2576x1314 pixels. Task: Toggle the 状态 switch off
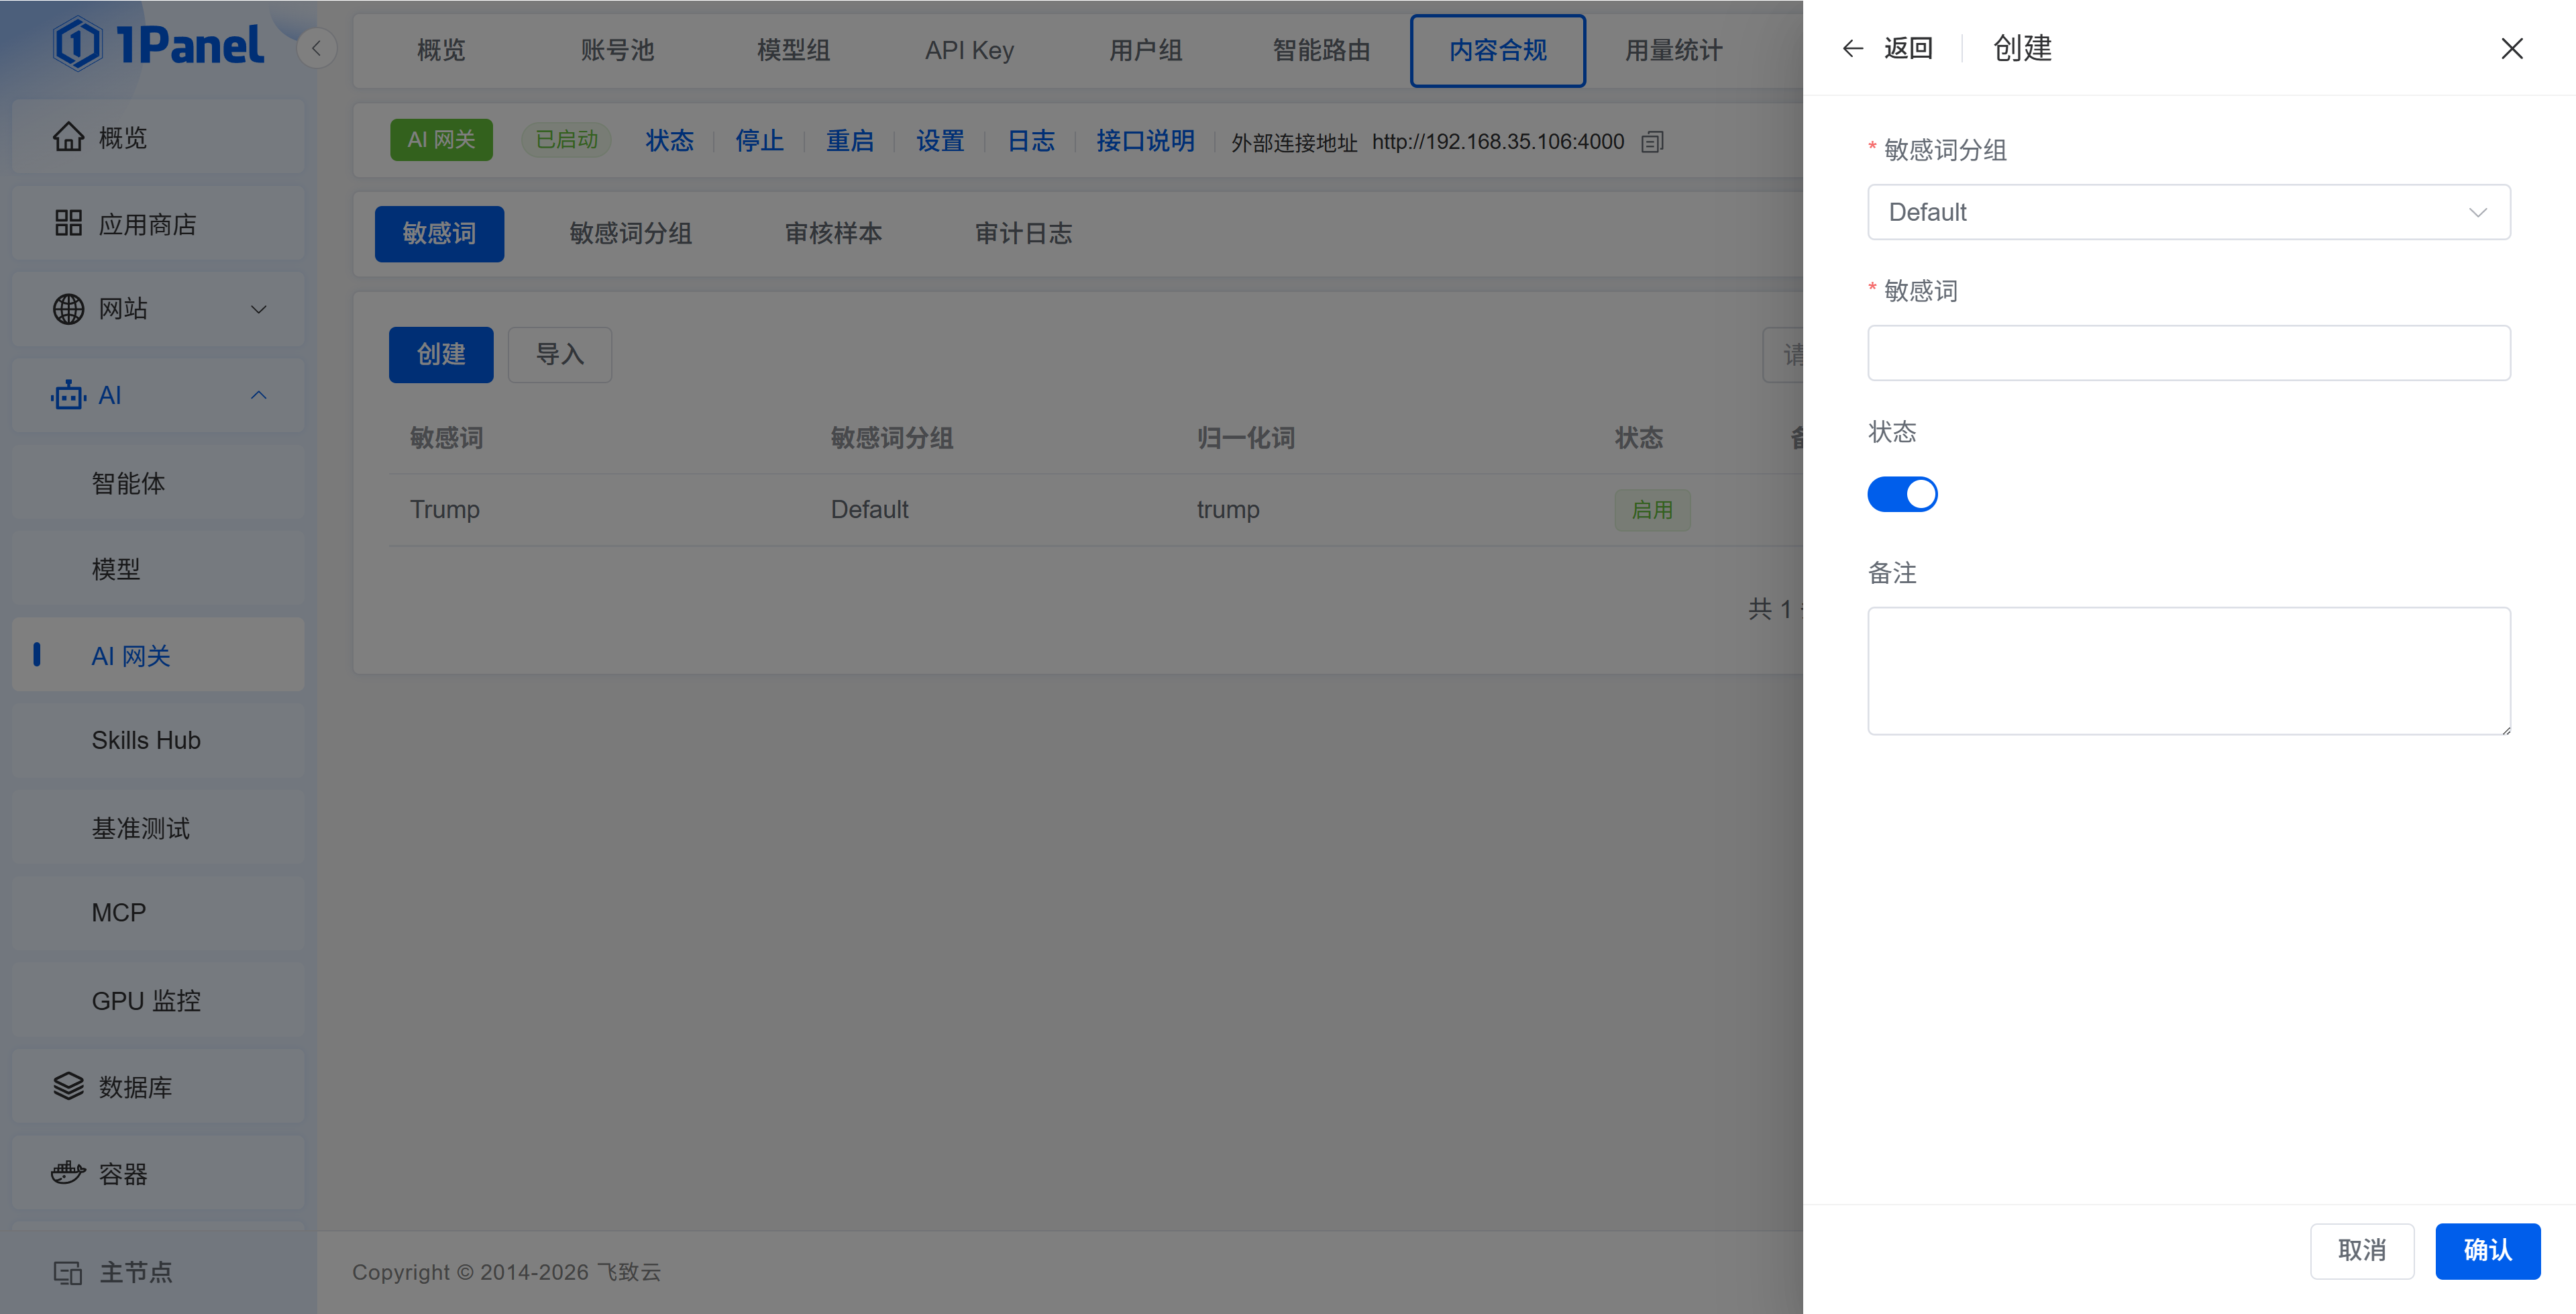pyautogui.click(x=1902, y=495)
